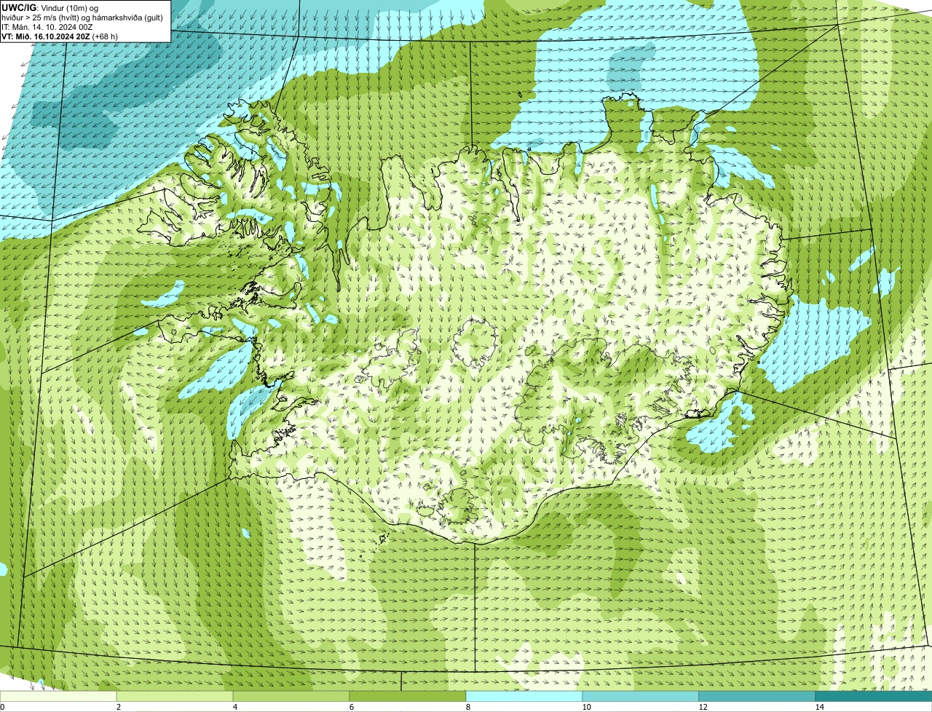The width and height of the screenshot is (932, 712).
Task: Click the 4–6 m/s green legend swatch
Action: 291,696
